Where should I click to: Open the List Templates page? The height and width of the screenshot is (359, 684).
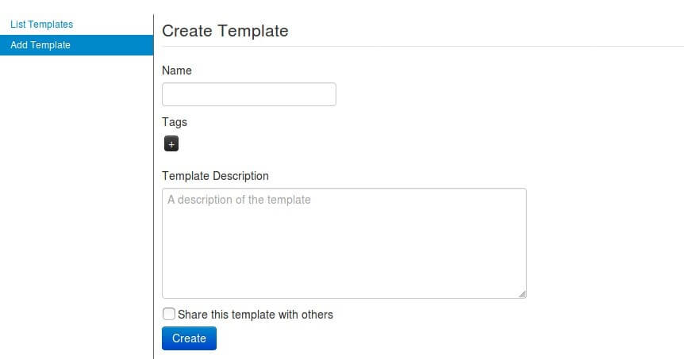pos(41,25)
